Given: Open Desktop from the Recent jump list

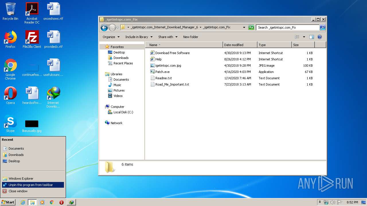Looking at the screenshot, I should tap(14, 161).
